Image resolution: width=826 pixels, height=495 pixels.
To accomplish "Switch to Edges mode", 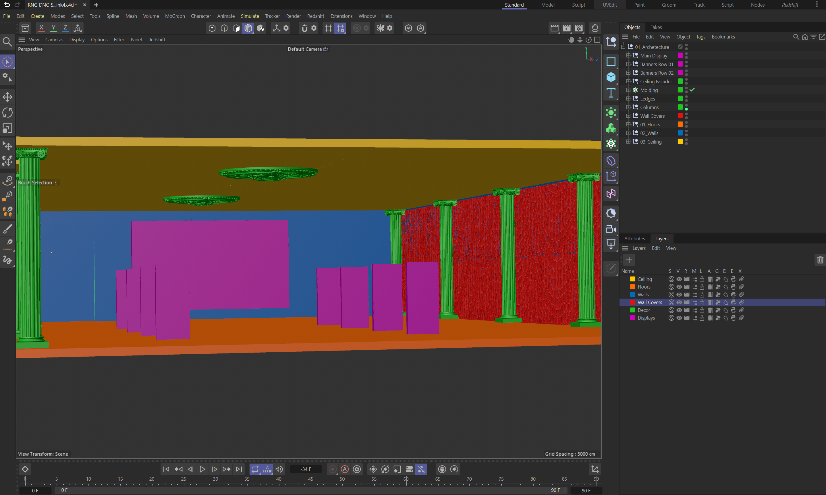I will 224,28.
